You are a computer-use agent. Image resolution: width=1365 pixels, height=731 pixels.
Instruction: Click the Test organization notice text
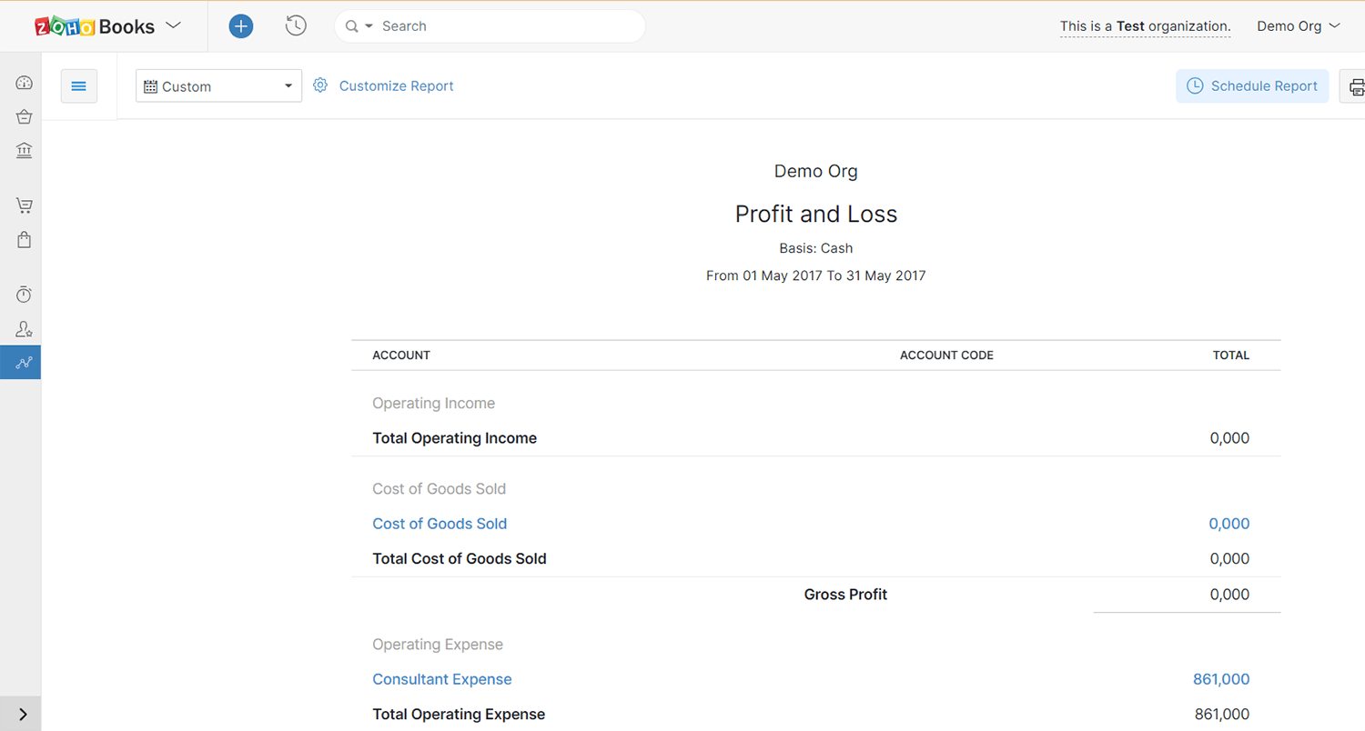click(x=1145, y=26)
